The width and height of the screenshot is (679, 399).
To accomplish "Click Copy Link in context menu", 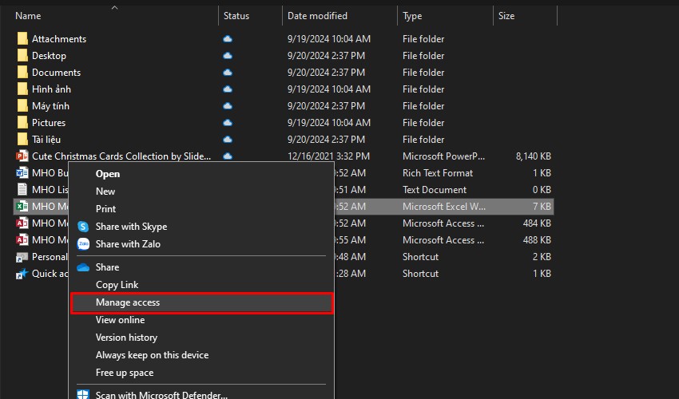I will (x=117, y=285).
